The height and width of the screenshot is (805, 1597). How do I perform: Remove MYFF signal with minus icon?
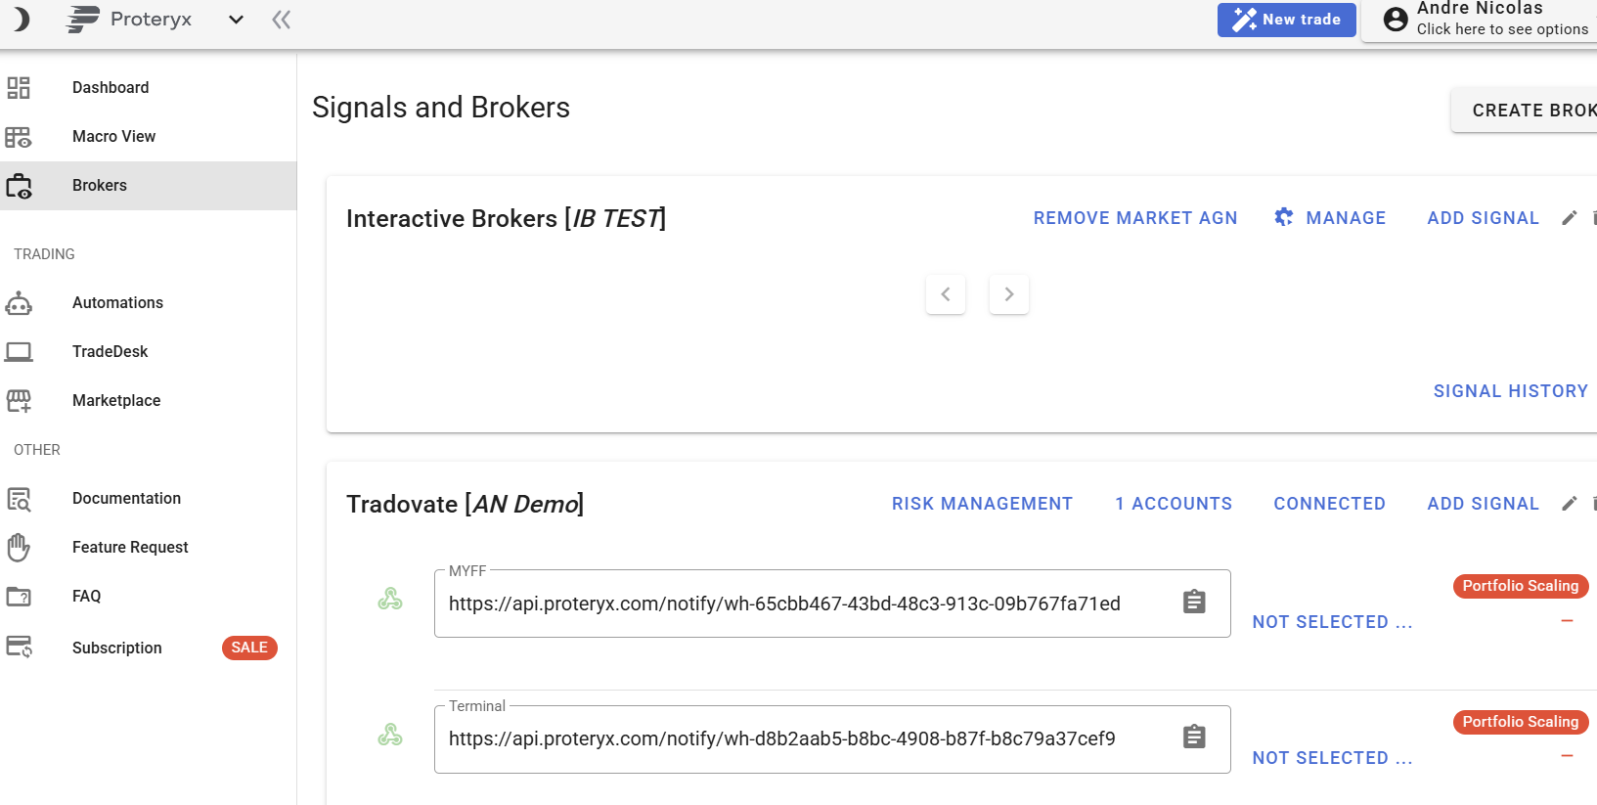1567,621
